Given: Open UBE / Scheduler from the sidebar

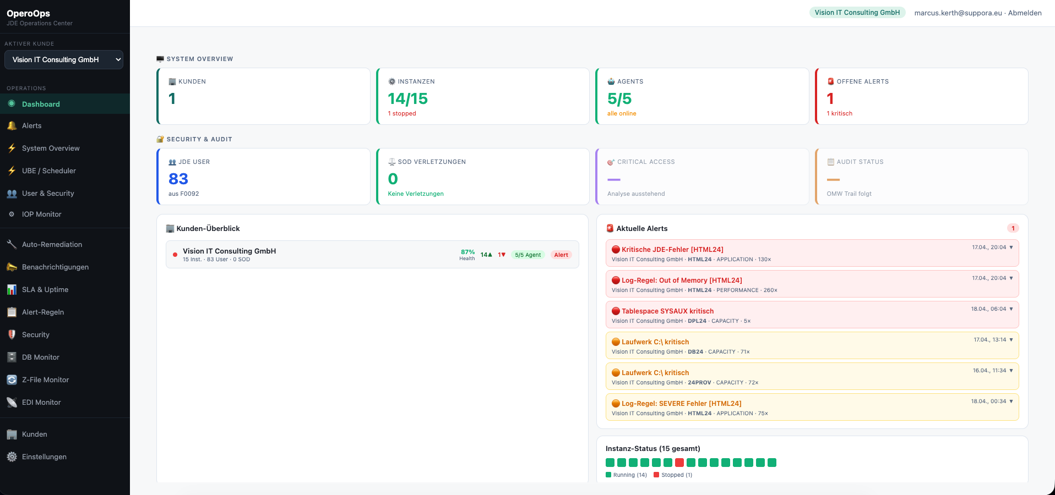Looking at the screenshot, I should [x=48, y=170].
